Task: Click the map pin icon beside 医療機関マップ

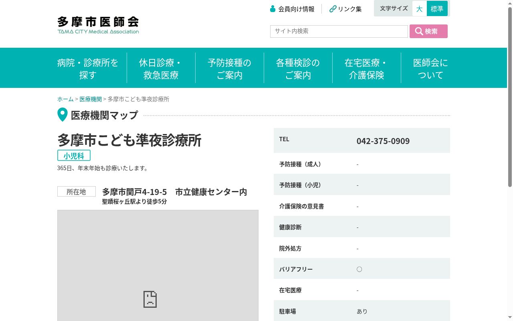Action: (x=63, y=115)
